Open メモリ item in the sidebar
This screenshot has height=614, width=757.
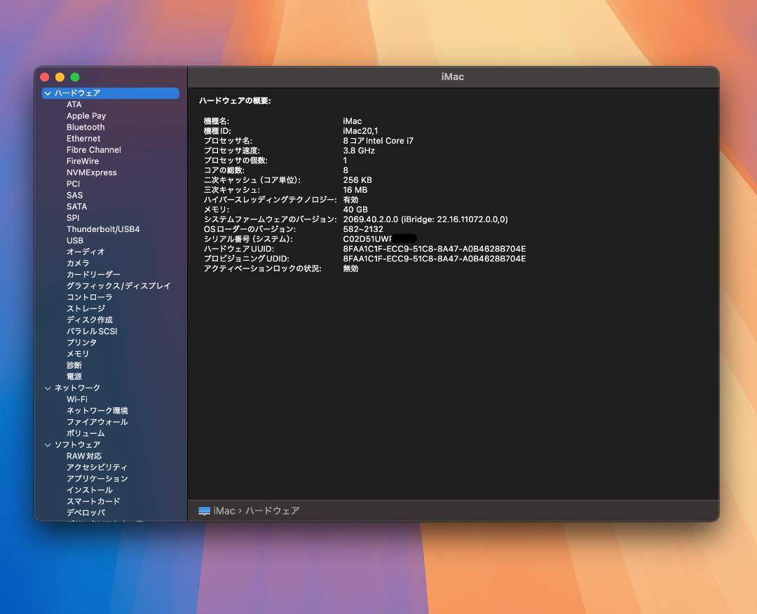pyautogui.click(x=78, y=354)
